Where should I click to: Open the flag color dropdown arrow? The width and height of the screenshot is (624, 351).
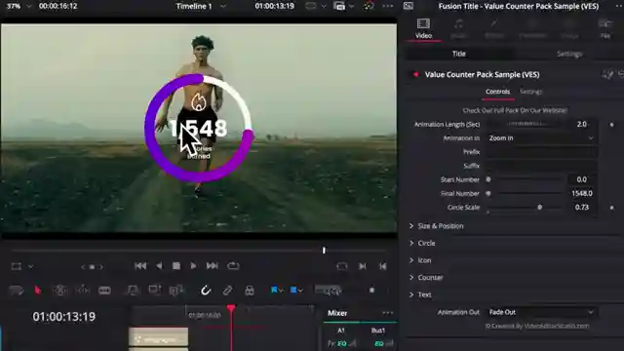[x=282, y=291]
